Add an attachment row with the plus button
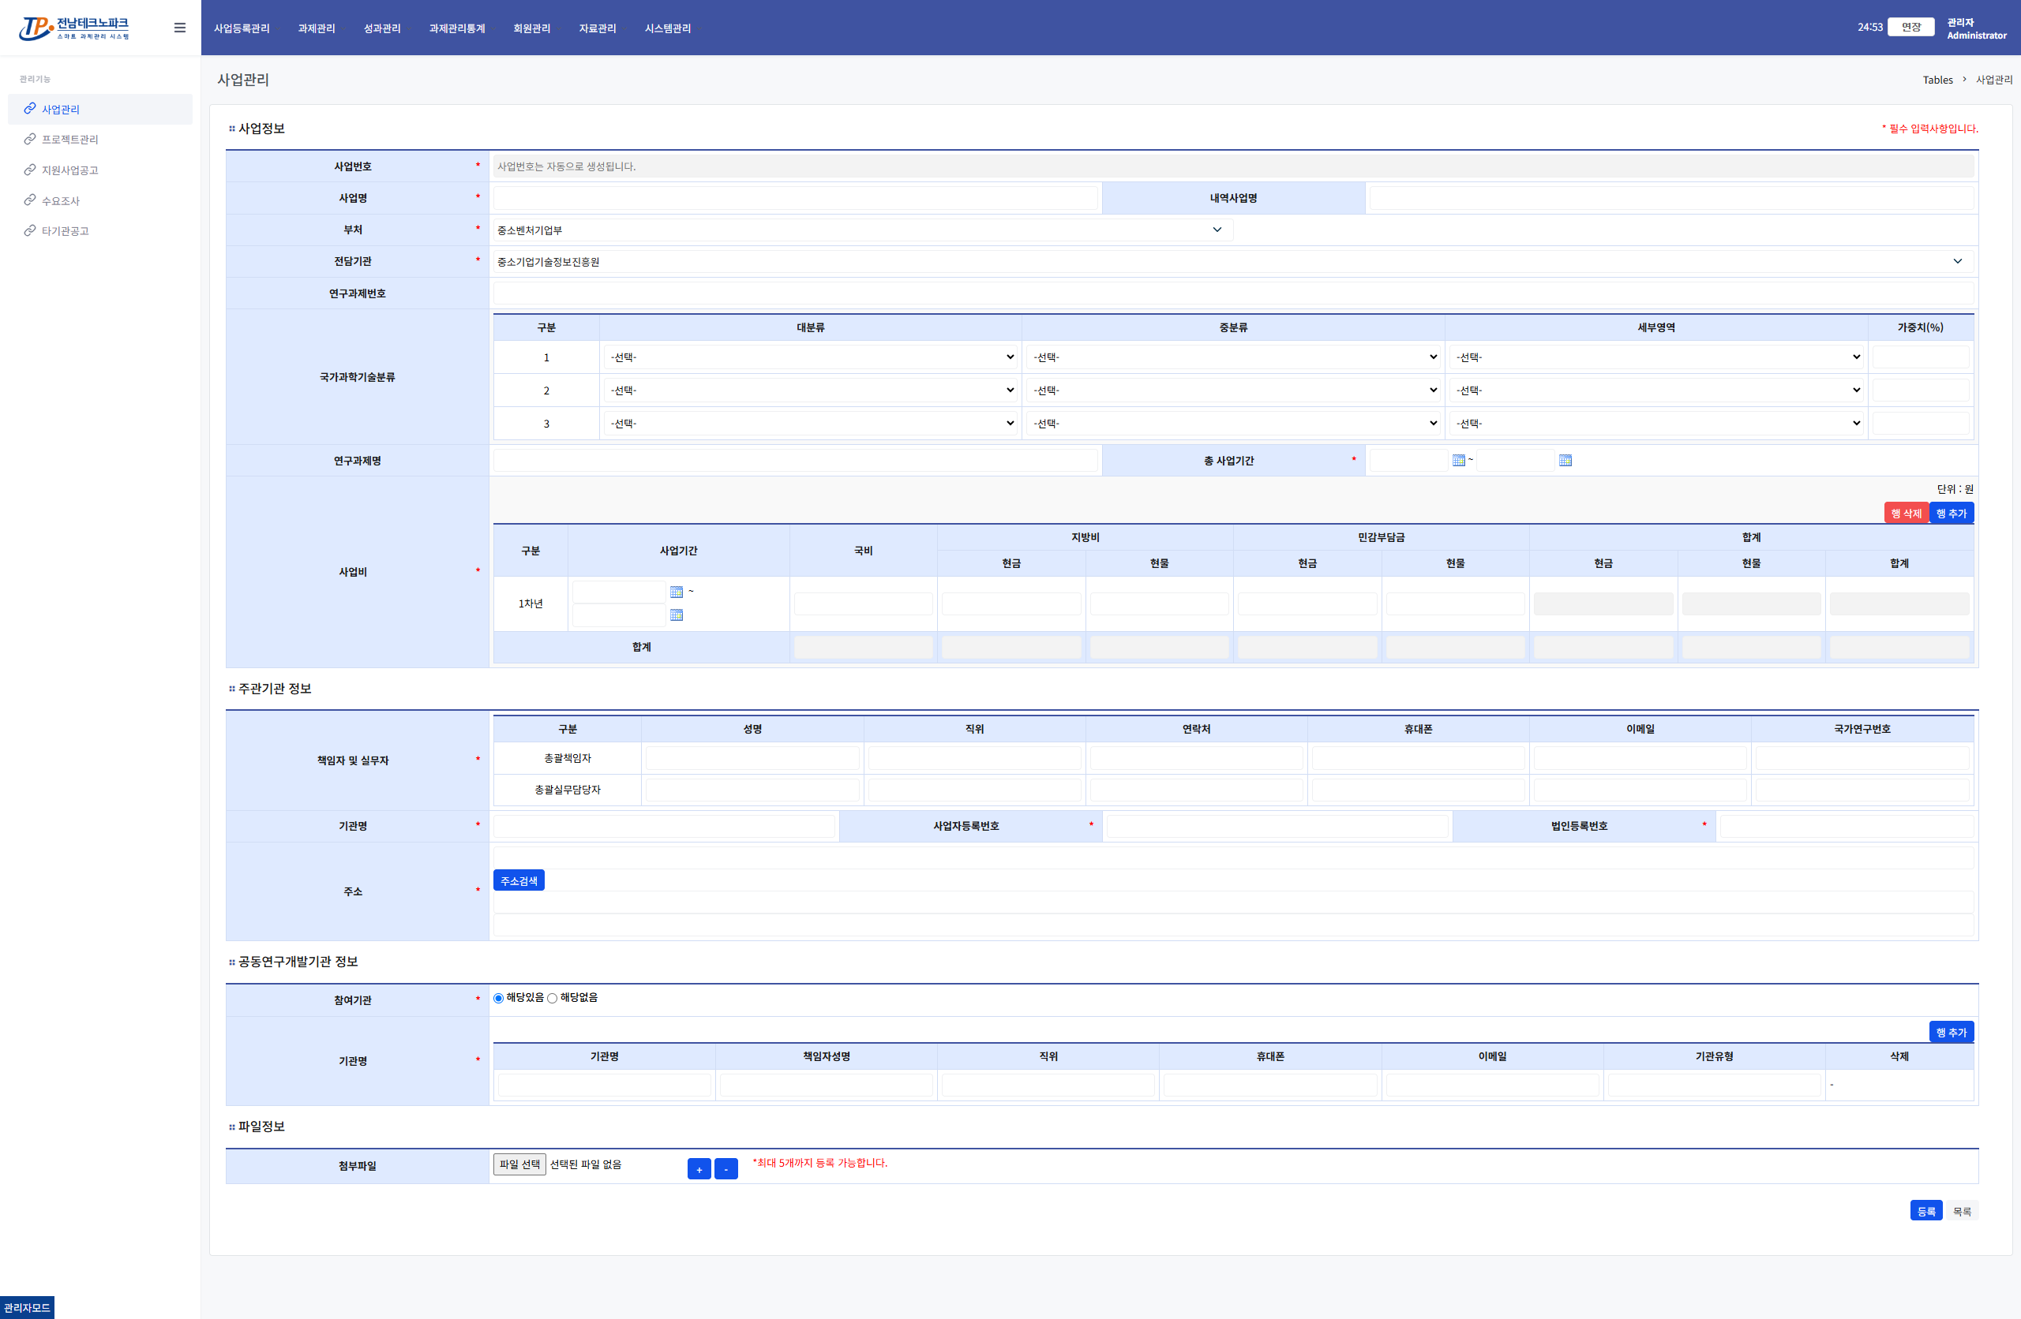The width and height of the screenshot is (2021, 1319). pyautogui.click(x=699, y=1169)
